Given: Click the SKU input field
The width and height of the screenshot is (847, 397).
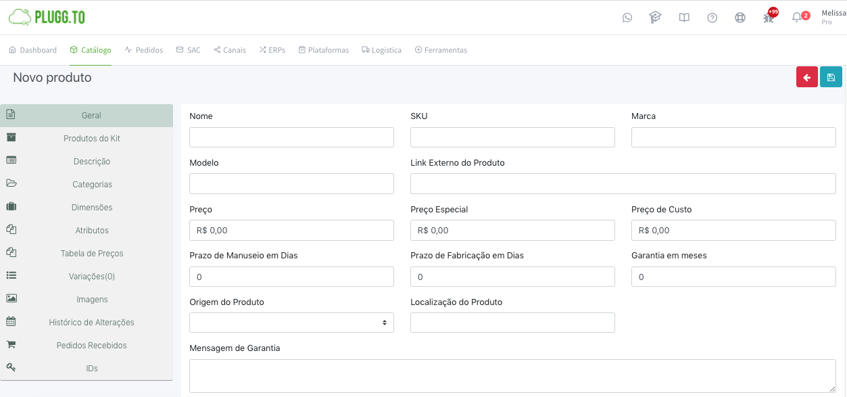Looking at the screenshot, I should 512,137.
